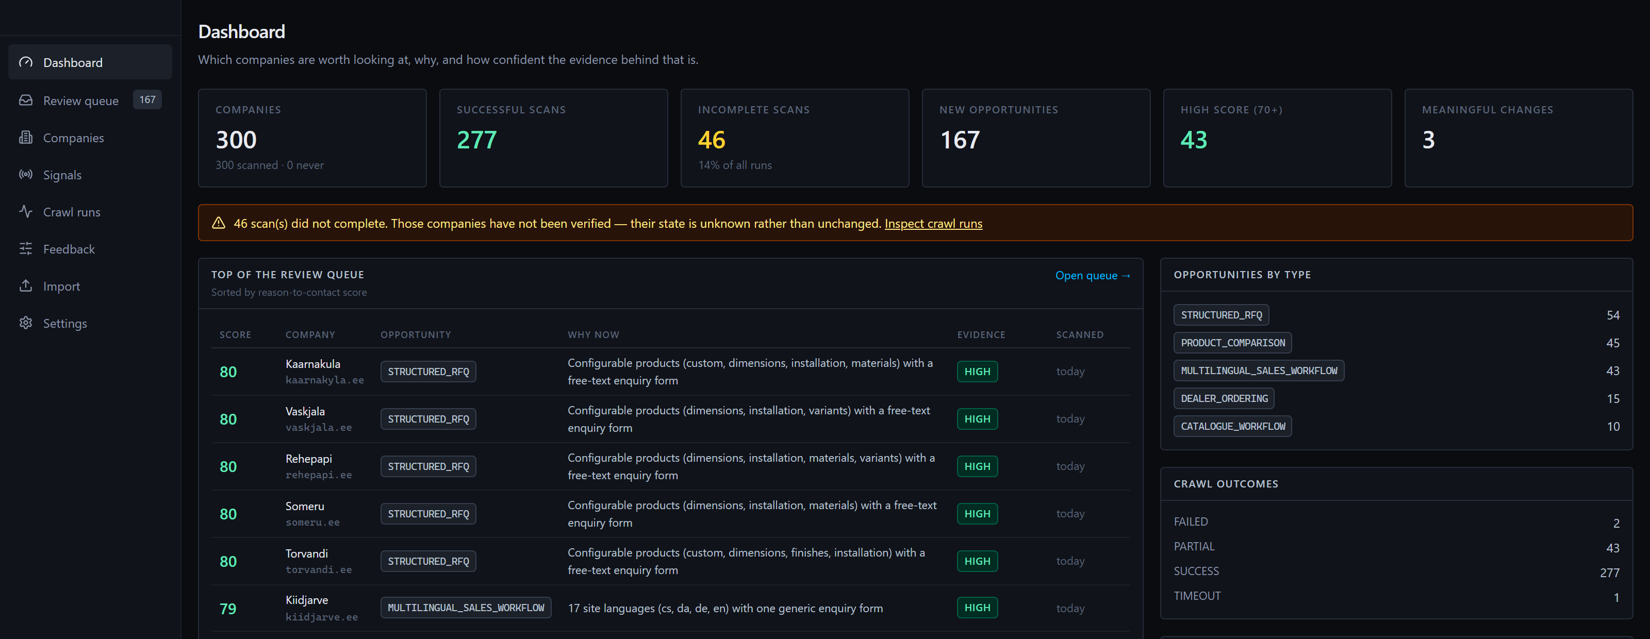Click the SCORE column header
The width and height of the screenshot is (1650, 639).
(236, 334)
